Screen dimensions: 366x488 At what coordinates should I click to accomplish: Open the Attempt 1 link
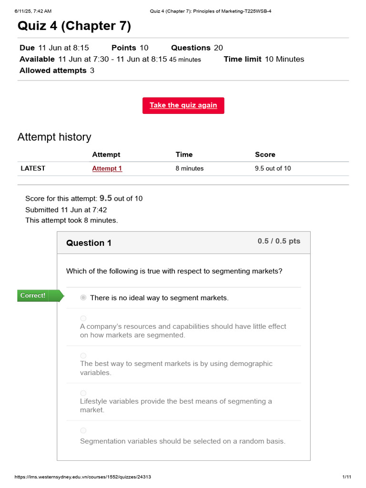[x=107, y=168]
